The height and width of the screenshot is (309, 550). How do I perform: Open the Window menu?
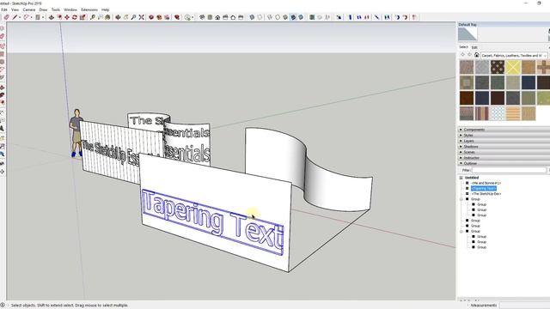[x=70, y=9]
